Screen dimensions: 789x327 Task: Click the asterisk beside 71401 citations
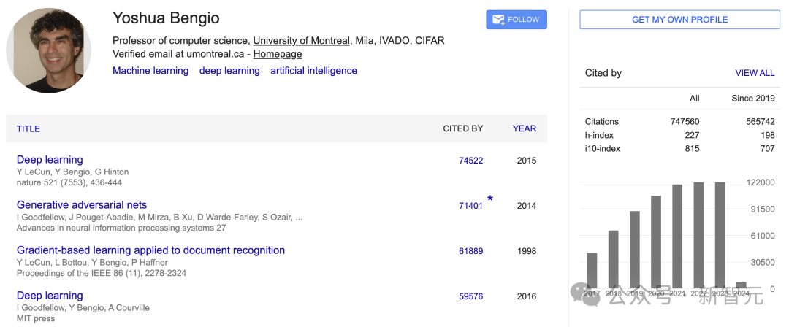[490, 199]
